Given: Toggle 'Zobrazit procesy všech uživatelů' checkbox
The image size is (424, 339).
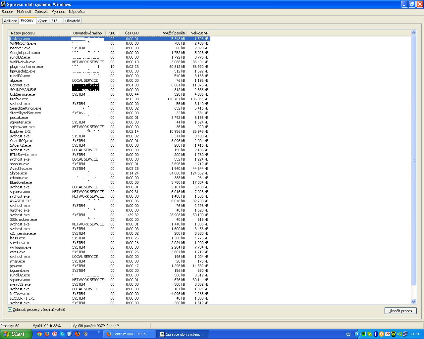Looking at the screenshot, I should [x=10, y=310].
